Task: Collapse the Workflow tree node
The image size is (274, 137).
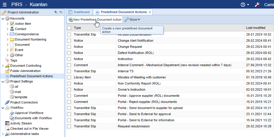Action: pyautogui.click(x=3, y=108)
